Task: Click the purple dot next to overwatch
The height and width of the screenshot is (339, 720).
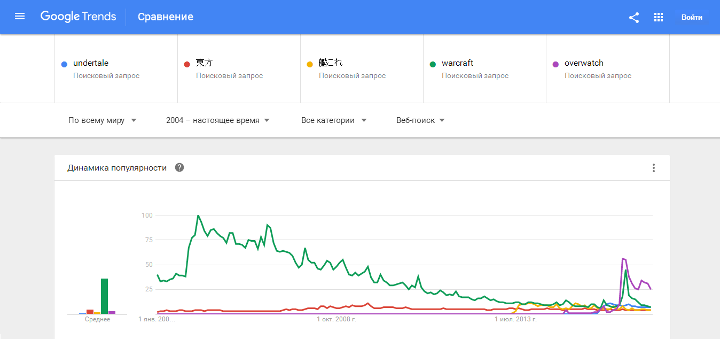Action: point(555,64)
